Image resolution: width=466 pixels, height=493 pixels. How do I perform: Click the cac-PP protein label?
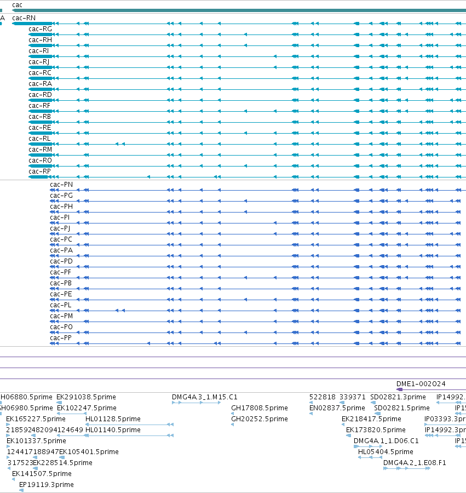61,338
